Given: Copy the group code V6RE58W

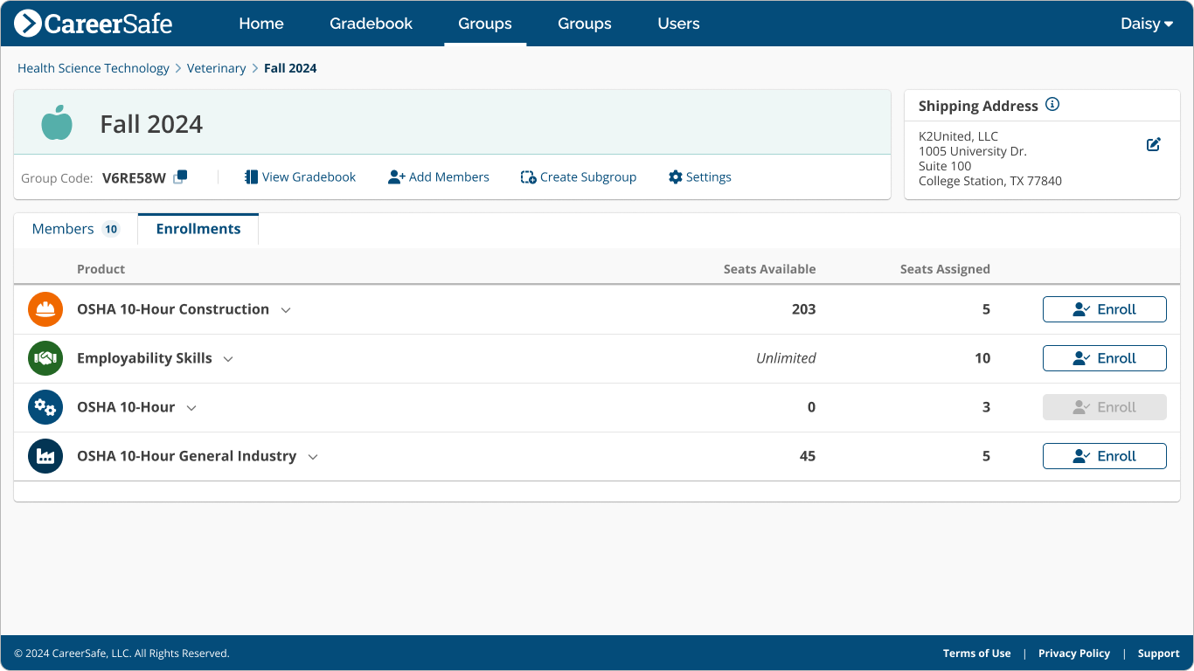Looking at the screenshot, I should coord(180,176).
